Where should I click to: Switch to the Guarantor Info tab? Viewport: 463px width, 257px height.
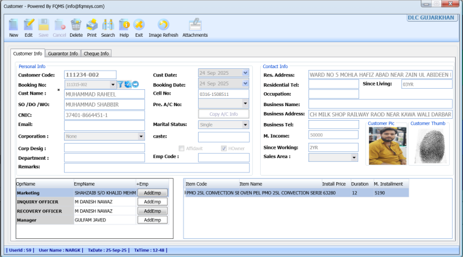click(63, 54)
